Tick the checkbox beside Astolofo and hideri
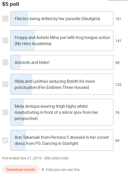 (5, 62)
